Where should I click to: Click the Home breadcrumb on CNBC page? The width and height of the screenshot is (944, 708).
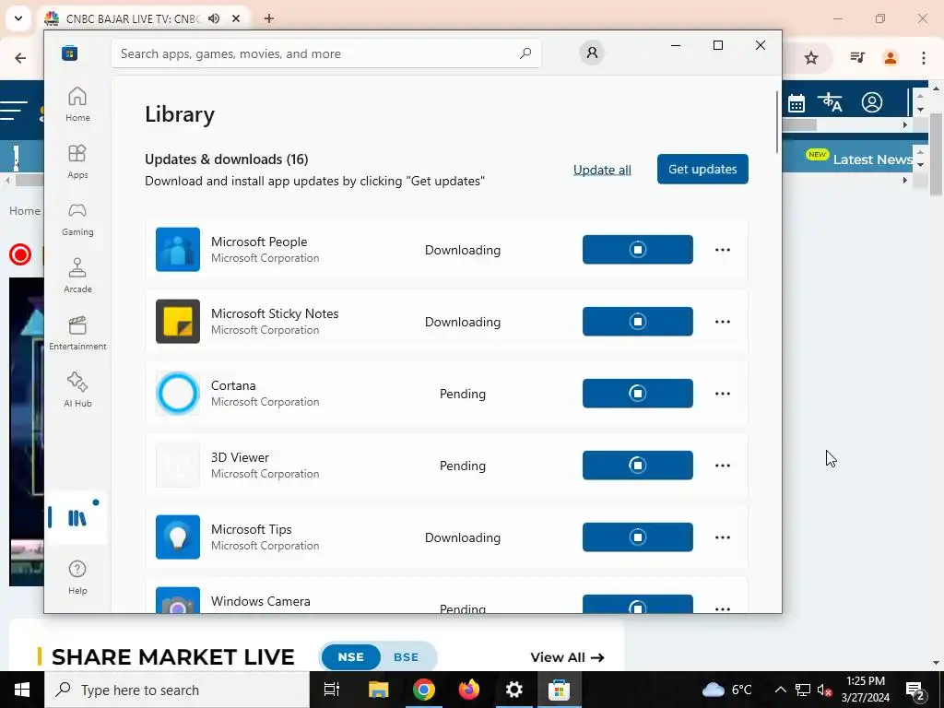coord(25,211)
